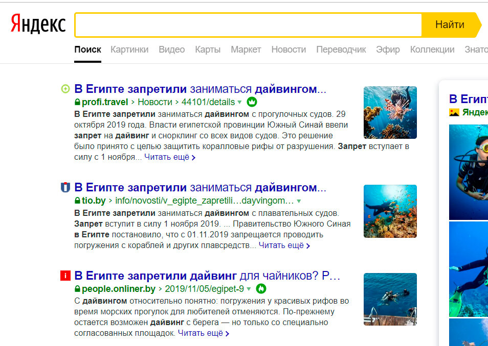This screenshot has width=488, height=346.
Task: Click the onliner red square favicon
Action: click(x=65, y=276)
